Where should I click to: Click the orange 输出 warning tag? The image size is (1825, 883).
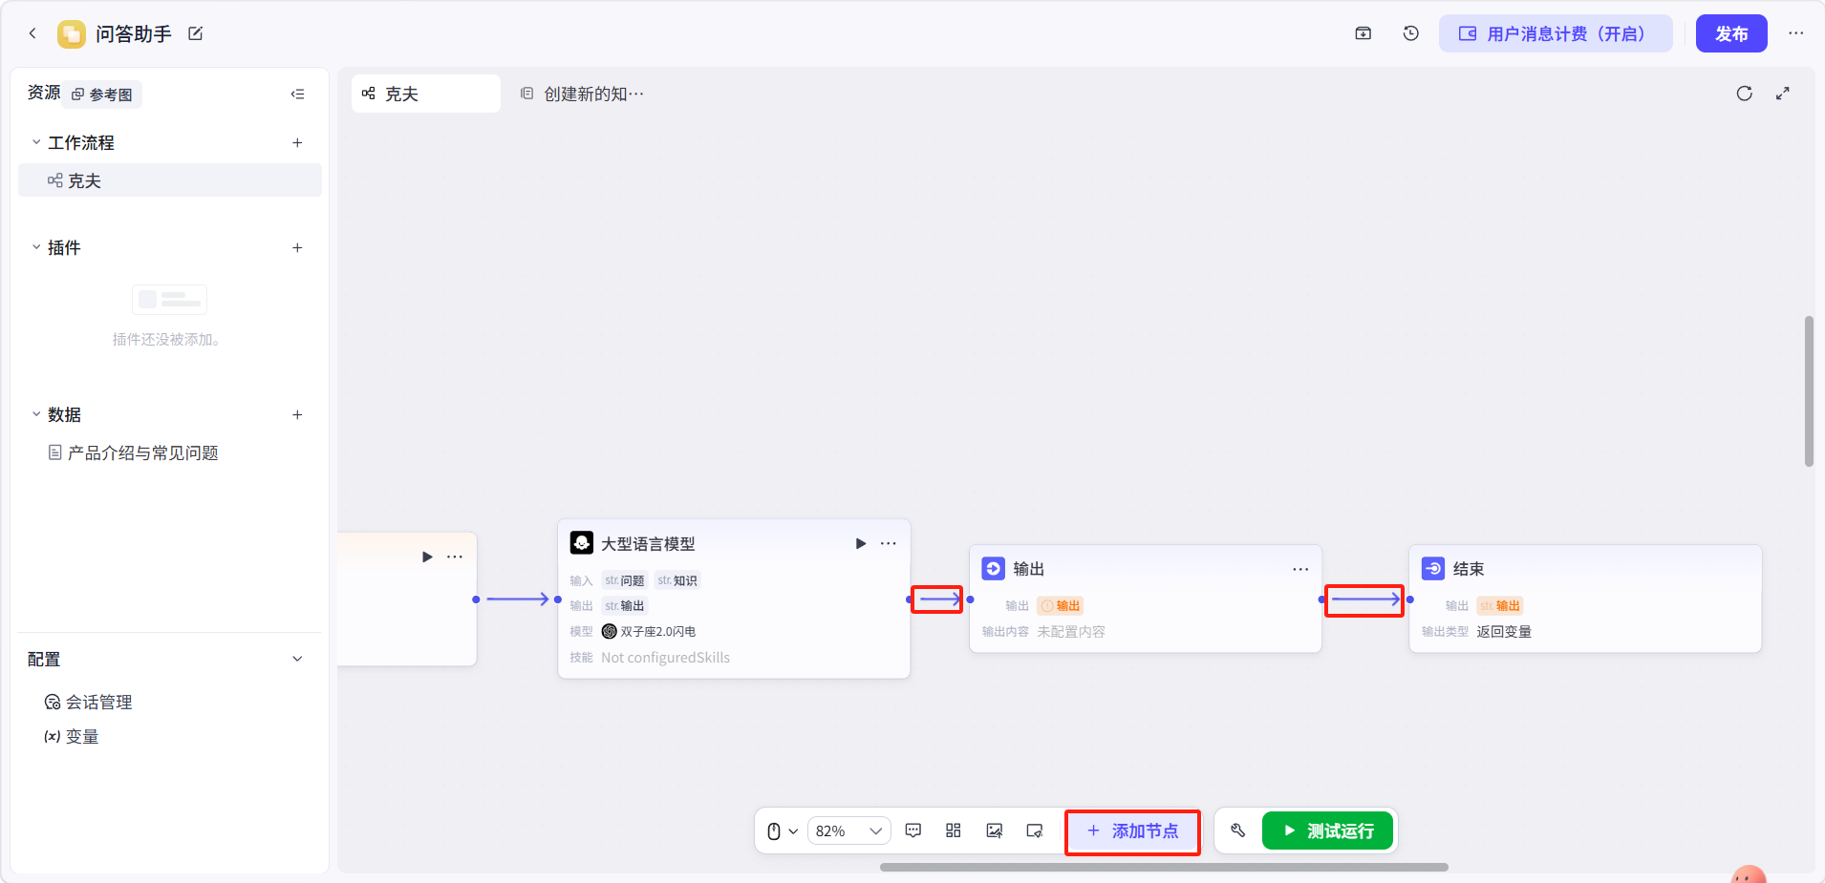pyautogui.click(x=1060, y=605)
